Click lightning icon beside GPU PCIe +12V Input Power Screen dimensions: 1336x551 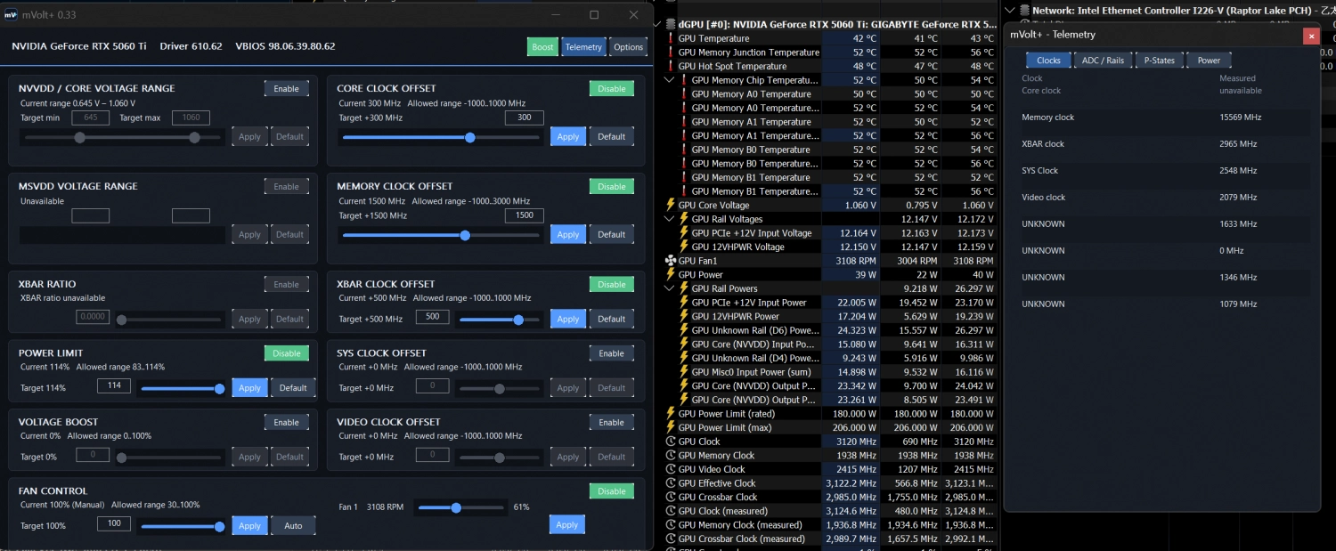684,303
